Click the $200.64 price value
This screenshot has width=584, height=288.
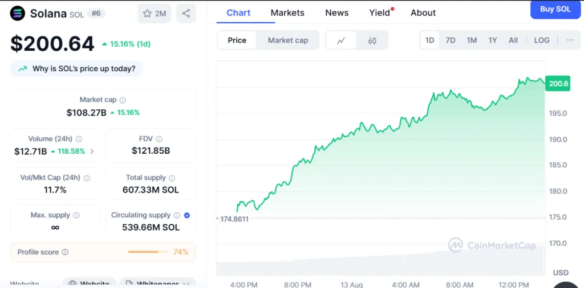(52, 44)
